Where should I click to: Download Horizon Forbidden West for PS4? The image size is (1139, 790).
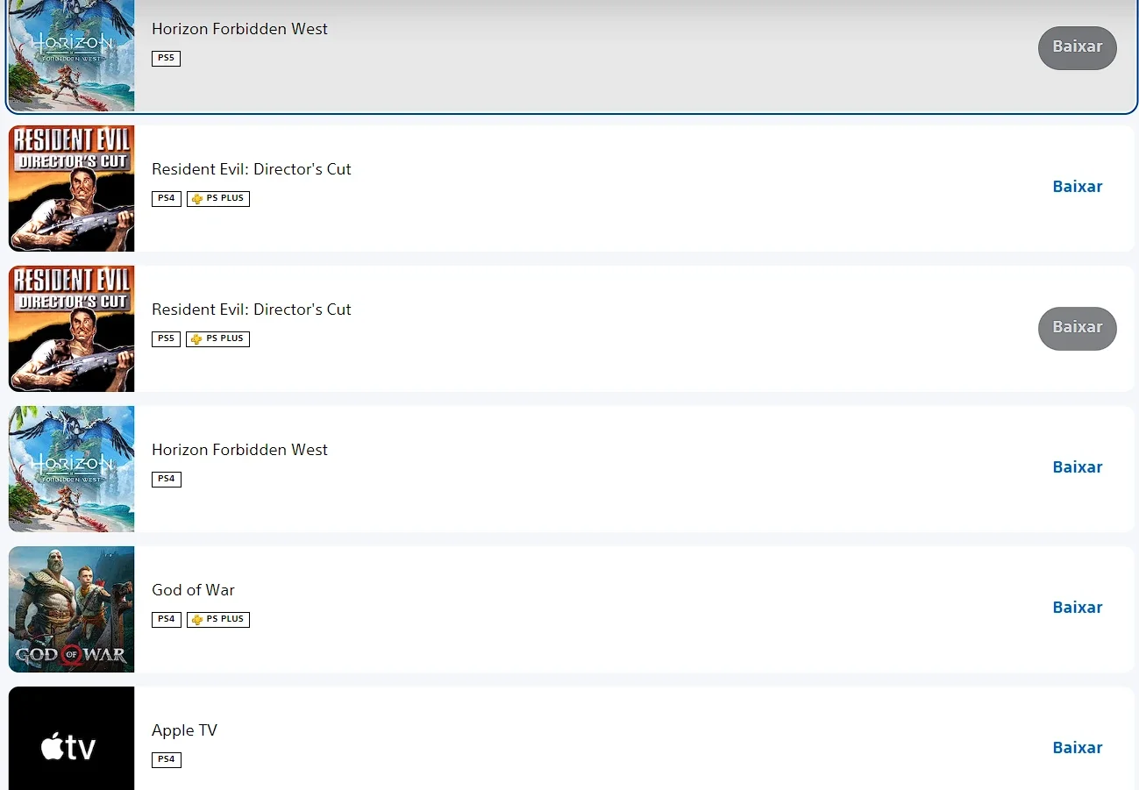(1077, 467)
